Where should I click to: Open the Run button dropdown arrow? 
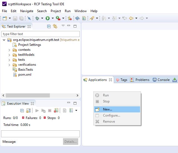[x=52, y=18]
